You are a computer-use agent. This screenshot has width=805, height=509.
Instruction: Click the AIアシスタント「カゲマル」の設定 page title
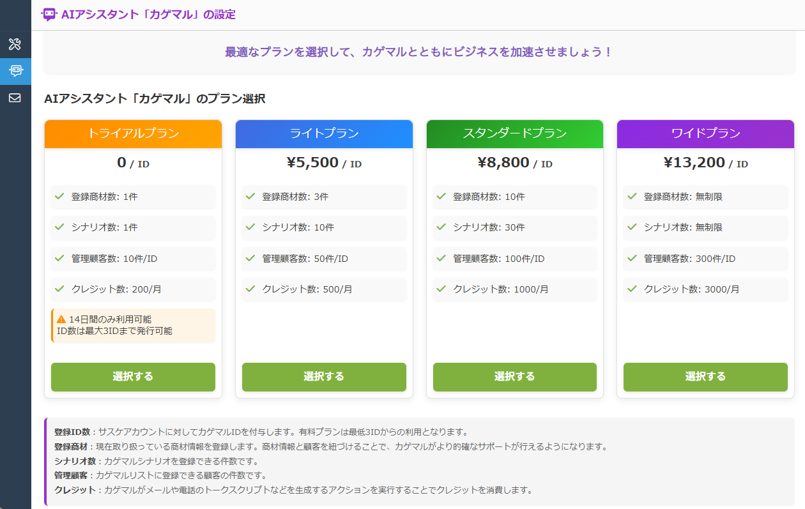[x=148, y=15]
